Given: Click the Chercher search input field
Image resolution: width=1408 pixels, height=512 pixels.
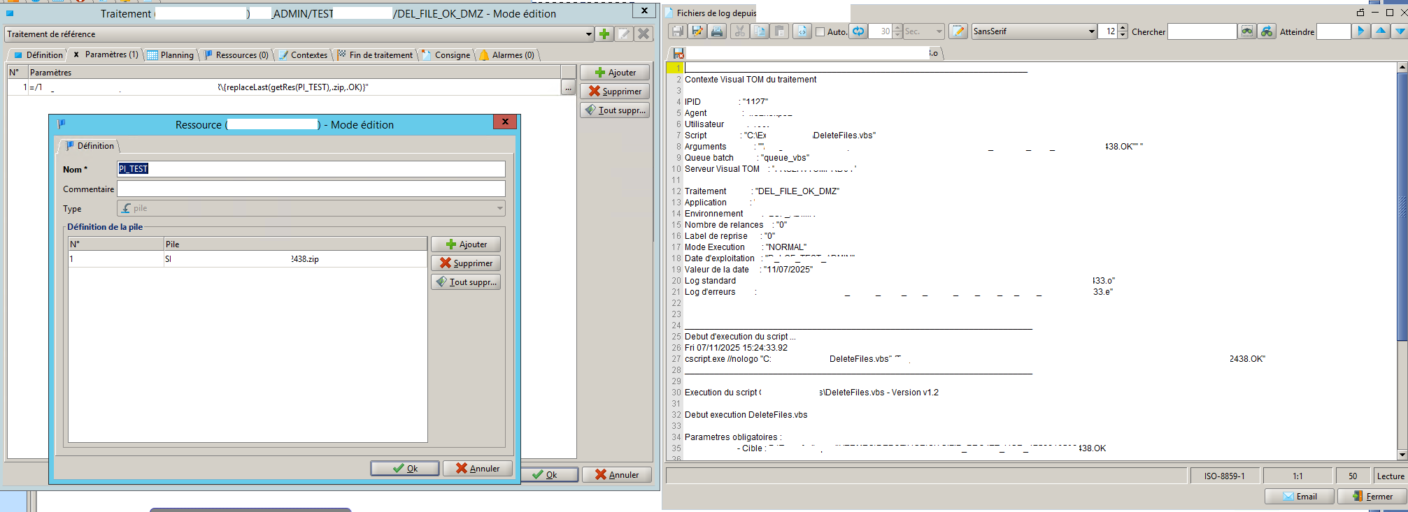Looking at the screenshot, I should point(1202,31).
